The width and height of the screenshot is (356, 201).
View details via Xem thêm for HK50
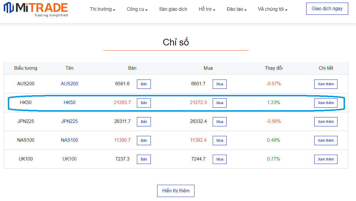(326, 103)
